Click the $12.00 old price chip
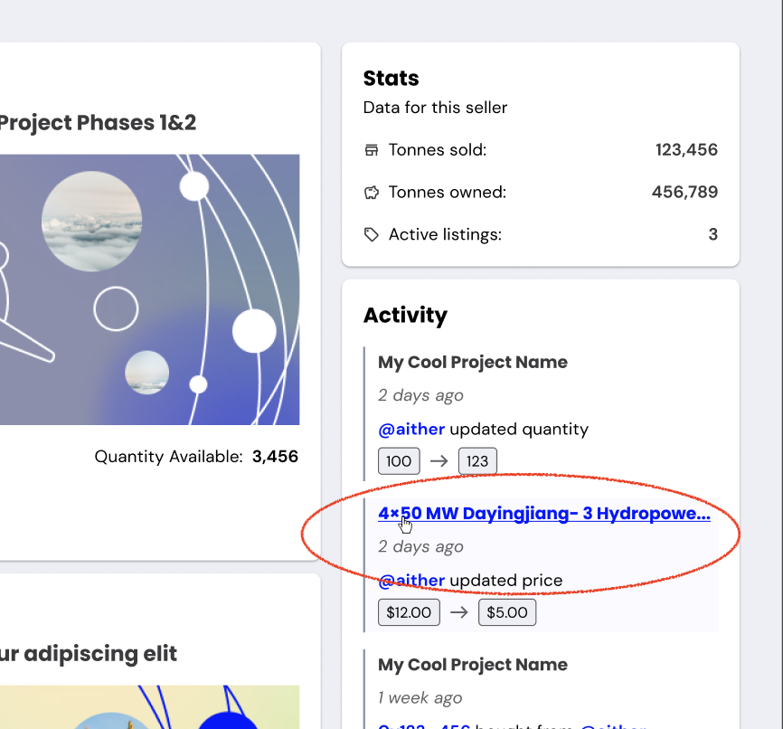 coord(409,612)
